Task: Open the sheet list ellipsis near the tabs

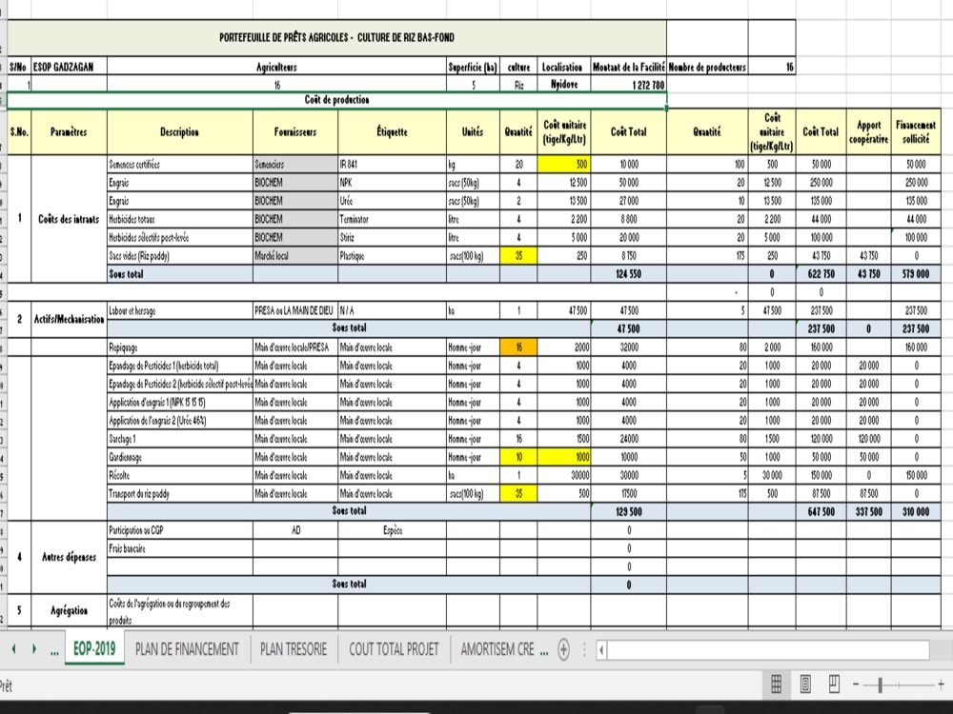Action: point(52,648)
